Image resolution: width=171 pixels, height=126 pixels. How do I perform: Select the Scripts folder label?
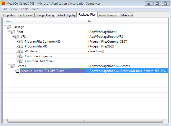click(21, 66)
